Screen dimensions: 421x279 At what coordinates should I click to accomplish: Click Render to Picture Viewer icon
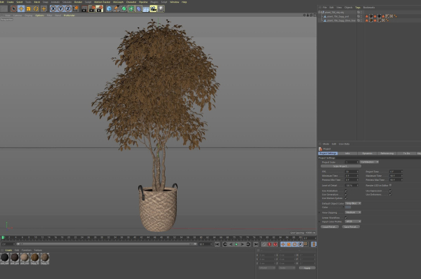coord(92,9)
